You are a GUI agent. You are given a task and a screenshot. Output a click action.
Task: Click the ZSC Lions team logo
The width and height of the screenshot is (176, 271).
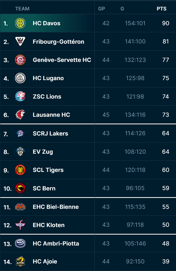pyautogui.click(x=20, y=96)
